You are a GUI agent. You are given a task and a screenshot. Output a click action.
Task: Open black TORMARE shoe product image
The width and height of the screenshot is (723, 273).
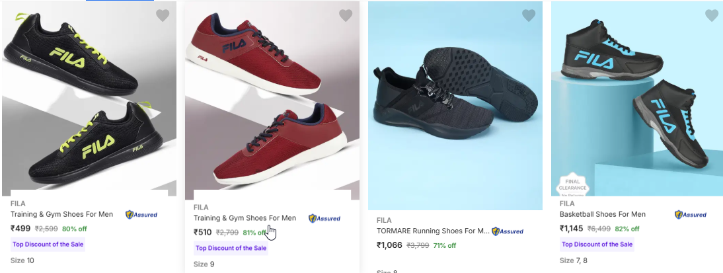455,106
